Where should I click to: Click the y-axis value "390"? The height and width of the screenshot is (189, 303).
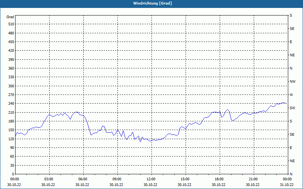tap(11, 60)
